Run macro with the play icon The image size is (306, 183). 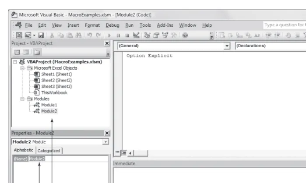(x=109, y=35)
